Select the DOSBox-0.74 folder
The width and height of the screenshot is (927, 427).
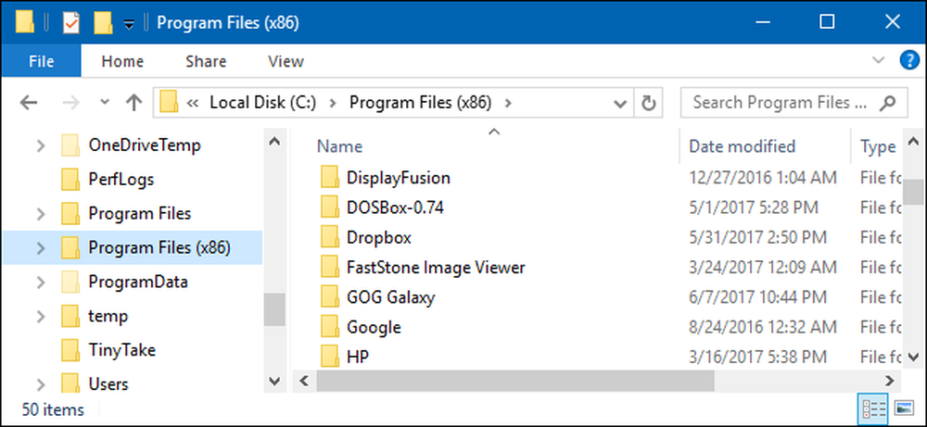395,207
